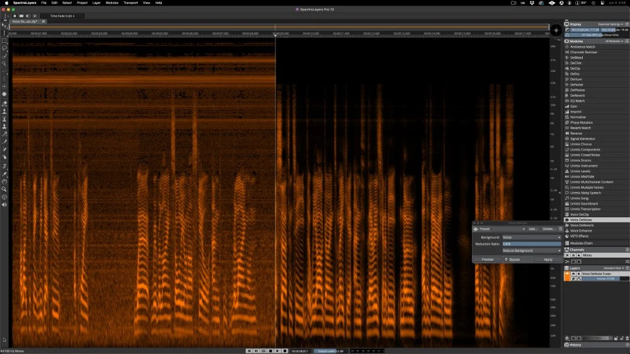Open the Gain module
This screenshot has width=630, height=354.
[x=573, y=106]
